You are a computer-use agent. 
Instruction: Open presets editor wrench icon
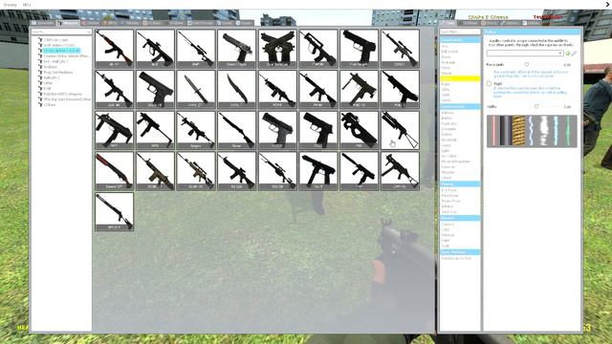tap(574, 54)
